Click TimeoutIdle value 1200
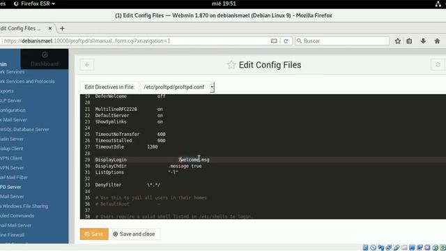The image size is (446, 251). [x=153, y=147]
